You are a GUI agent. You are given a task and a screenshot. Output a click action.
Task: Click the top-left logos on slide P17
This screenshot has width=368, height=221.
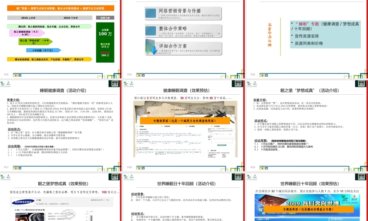click(x=6, y=84)
